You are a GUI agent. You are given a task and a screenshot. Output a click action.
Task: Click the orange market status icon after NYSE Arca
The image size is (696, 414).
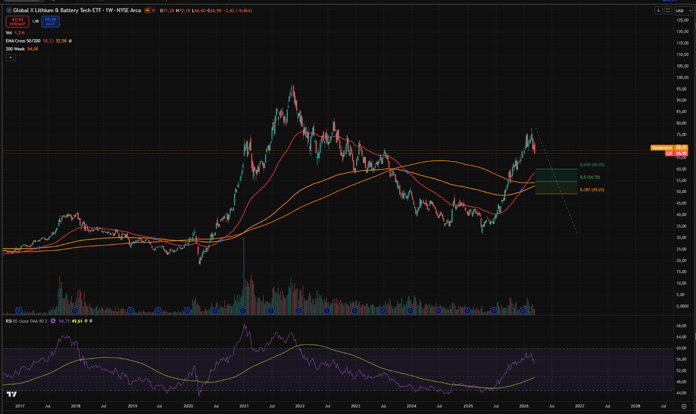[x=147, y=10]
